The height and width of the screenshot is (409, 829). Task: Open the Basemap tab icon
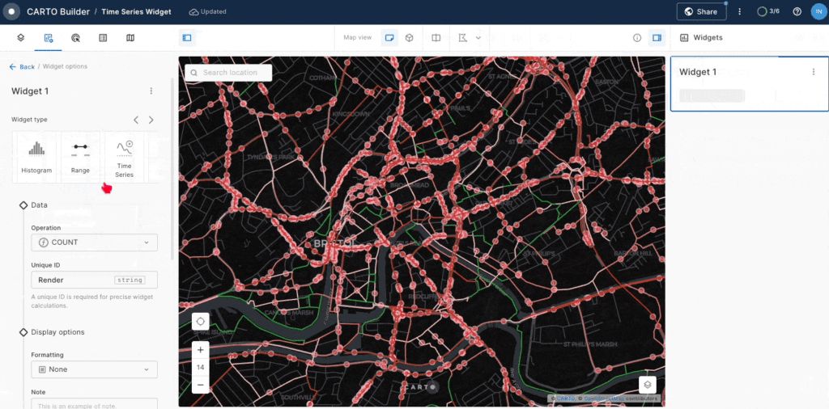(x=130, y=38)
